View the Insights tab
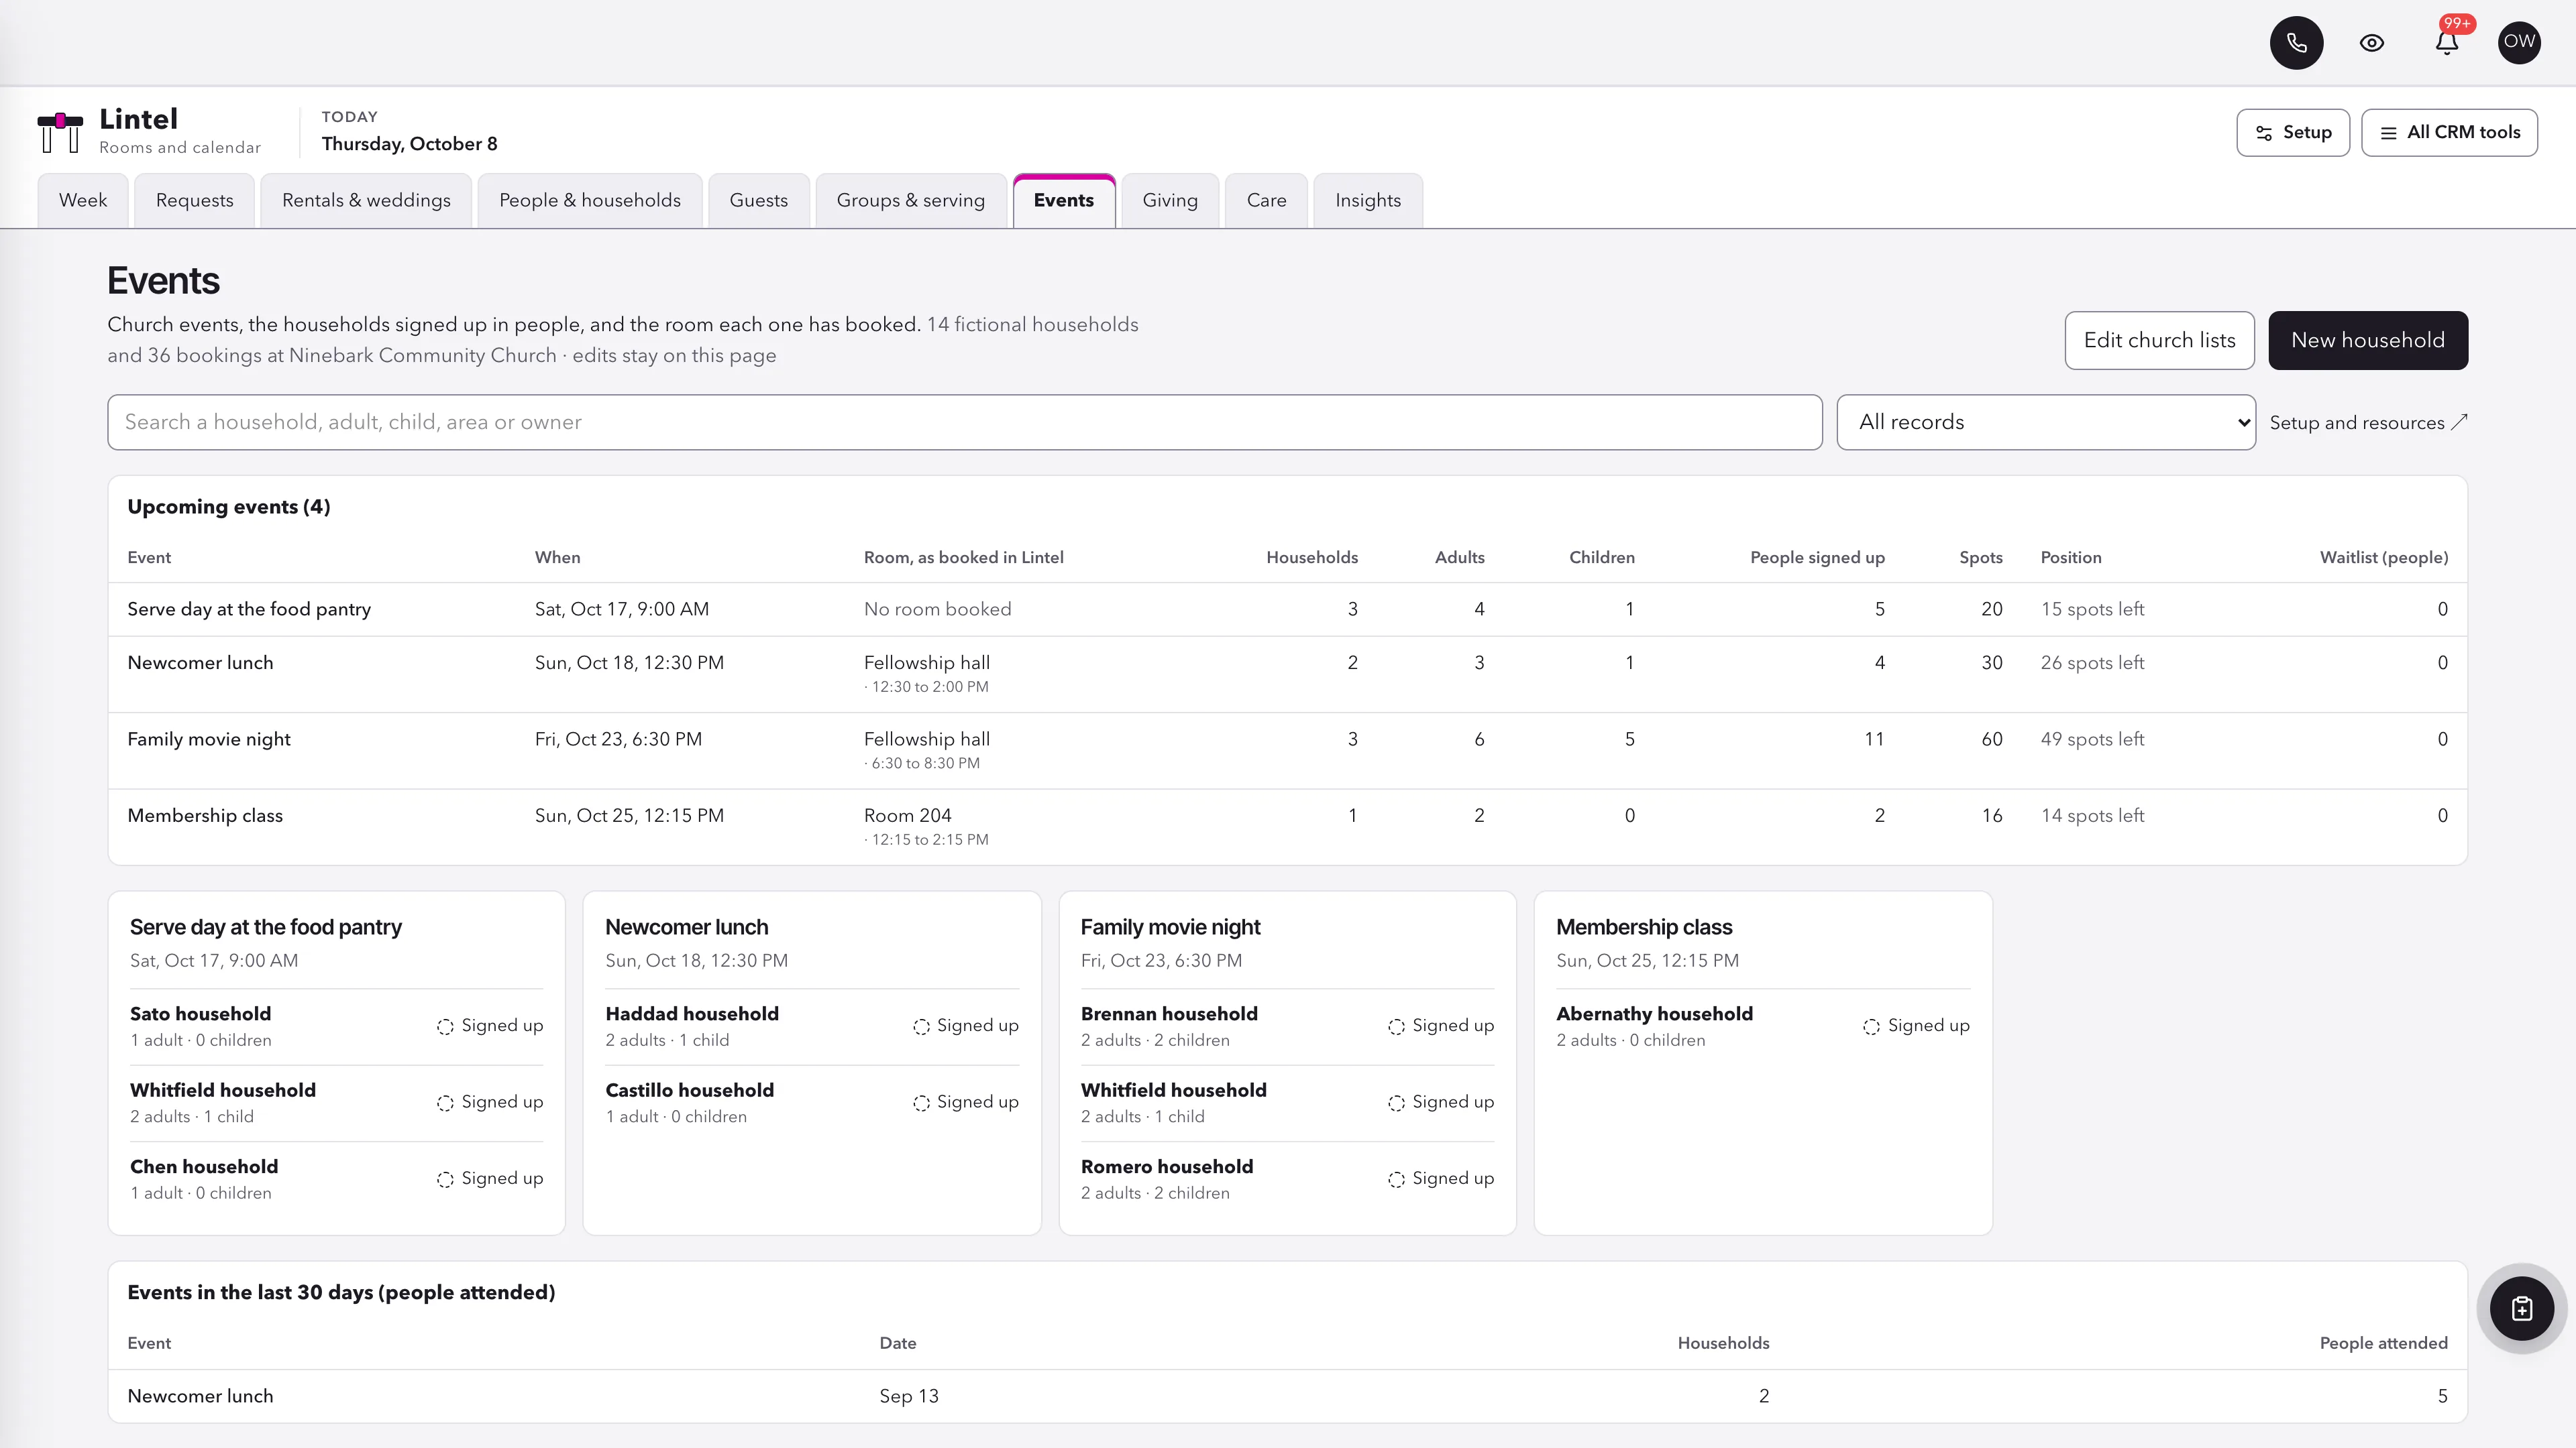Image resolution: width=2576 pixels, height=1448 pixels. point(1368,201)
